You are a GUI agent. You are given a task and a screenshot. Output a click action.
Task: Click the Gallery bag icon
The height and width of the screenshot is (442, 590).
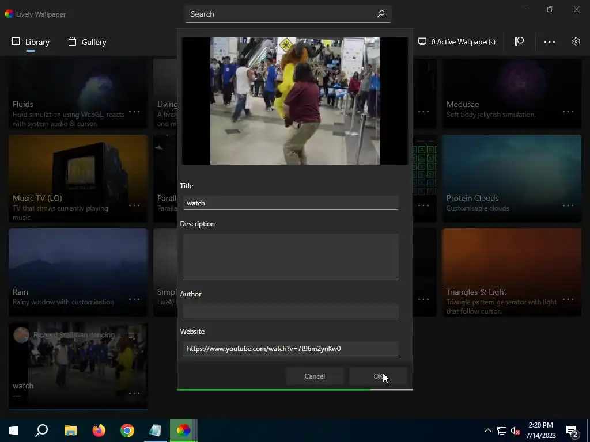pyautogui.click(x=72, y=41)
